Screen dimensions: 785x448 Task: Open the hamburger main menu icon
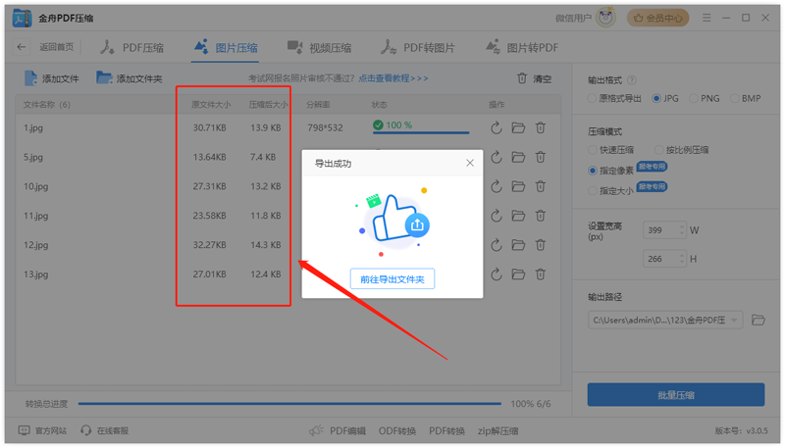tap(706, 18)
